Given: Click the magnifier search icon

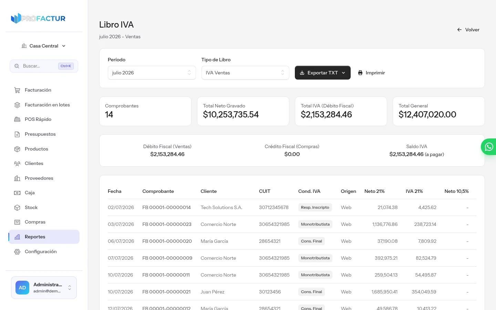Looking at the screenshot, I should [17, 66].
